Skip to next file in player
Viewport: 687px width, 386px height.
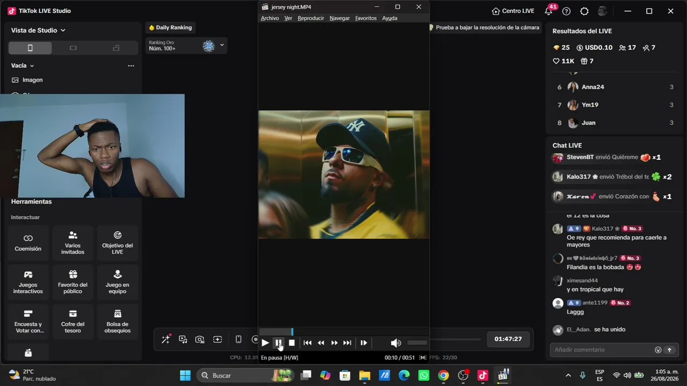point(347,343)
